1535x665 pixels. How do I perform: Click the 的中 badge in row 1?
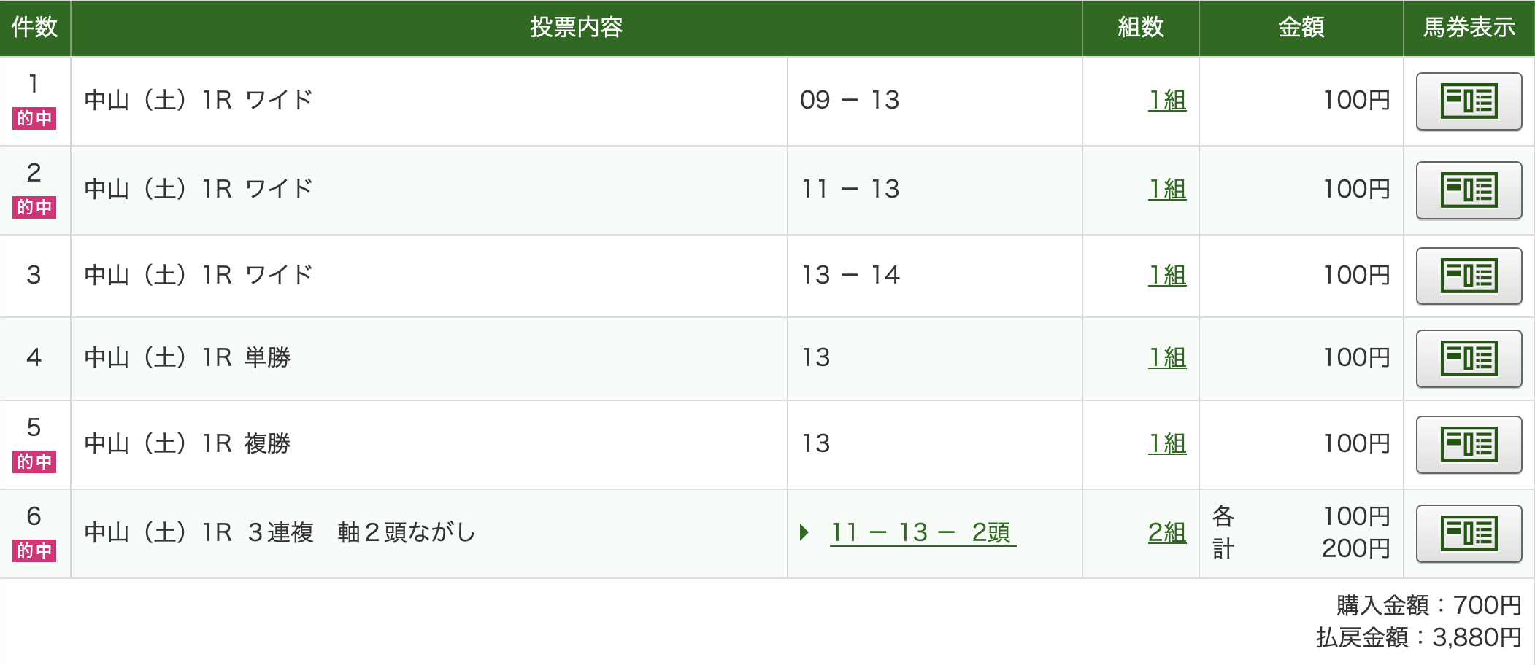[x=34, y=118]
